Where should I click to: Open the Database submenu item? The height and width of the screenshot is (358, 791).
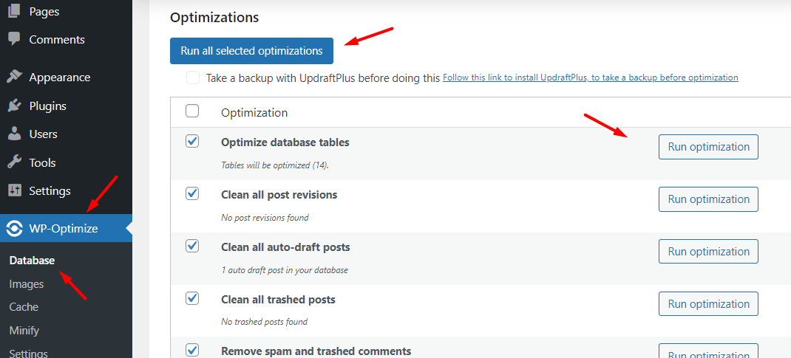coord(32,261)
